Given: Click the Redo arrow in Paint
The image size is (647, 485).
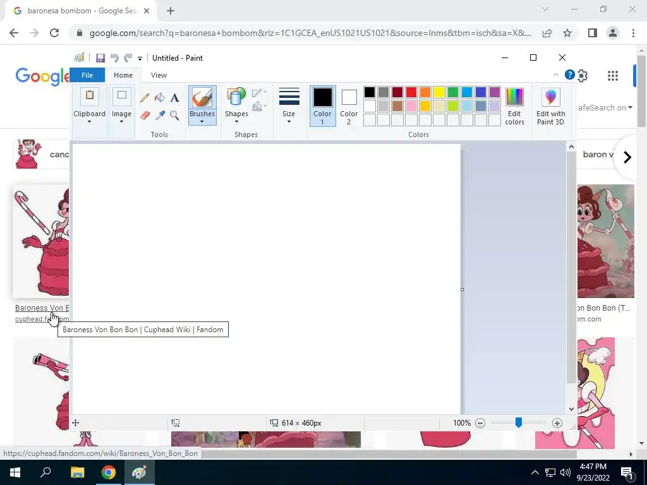Looking at the screenshot, I should [x=128, y=57].
